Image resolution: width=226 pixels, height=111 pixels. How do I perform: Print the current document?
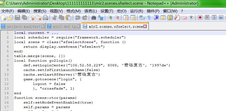(x=45, y=18)
